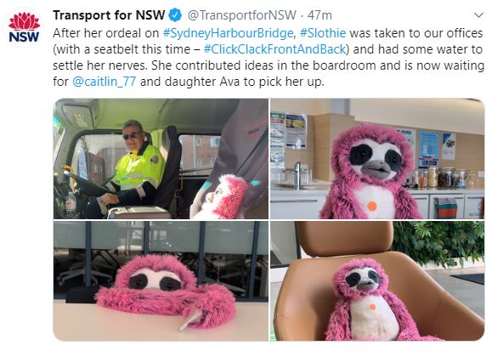Follow the #SydneyHarbourBridge hashtag
The width and height of the screenshot is (492, 351).
228,33
